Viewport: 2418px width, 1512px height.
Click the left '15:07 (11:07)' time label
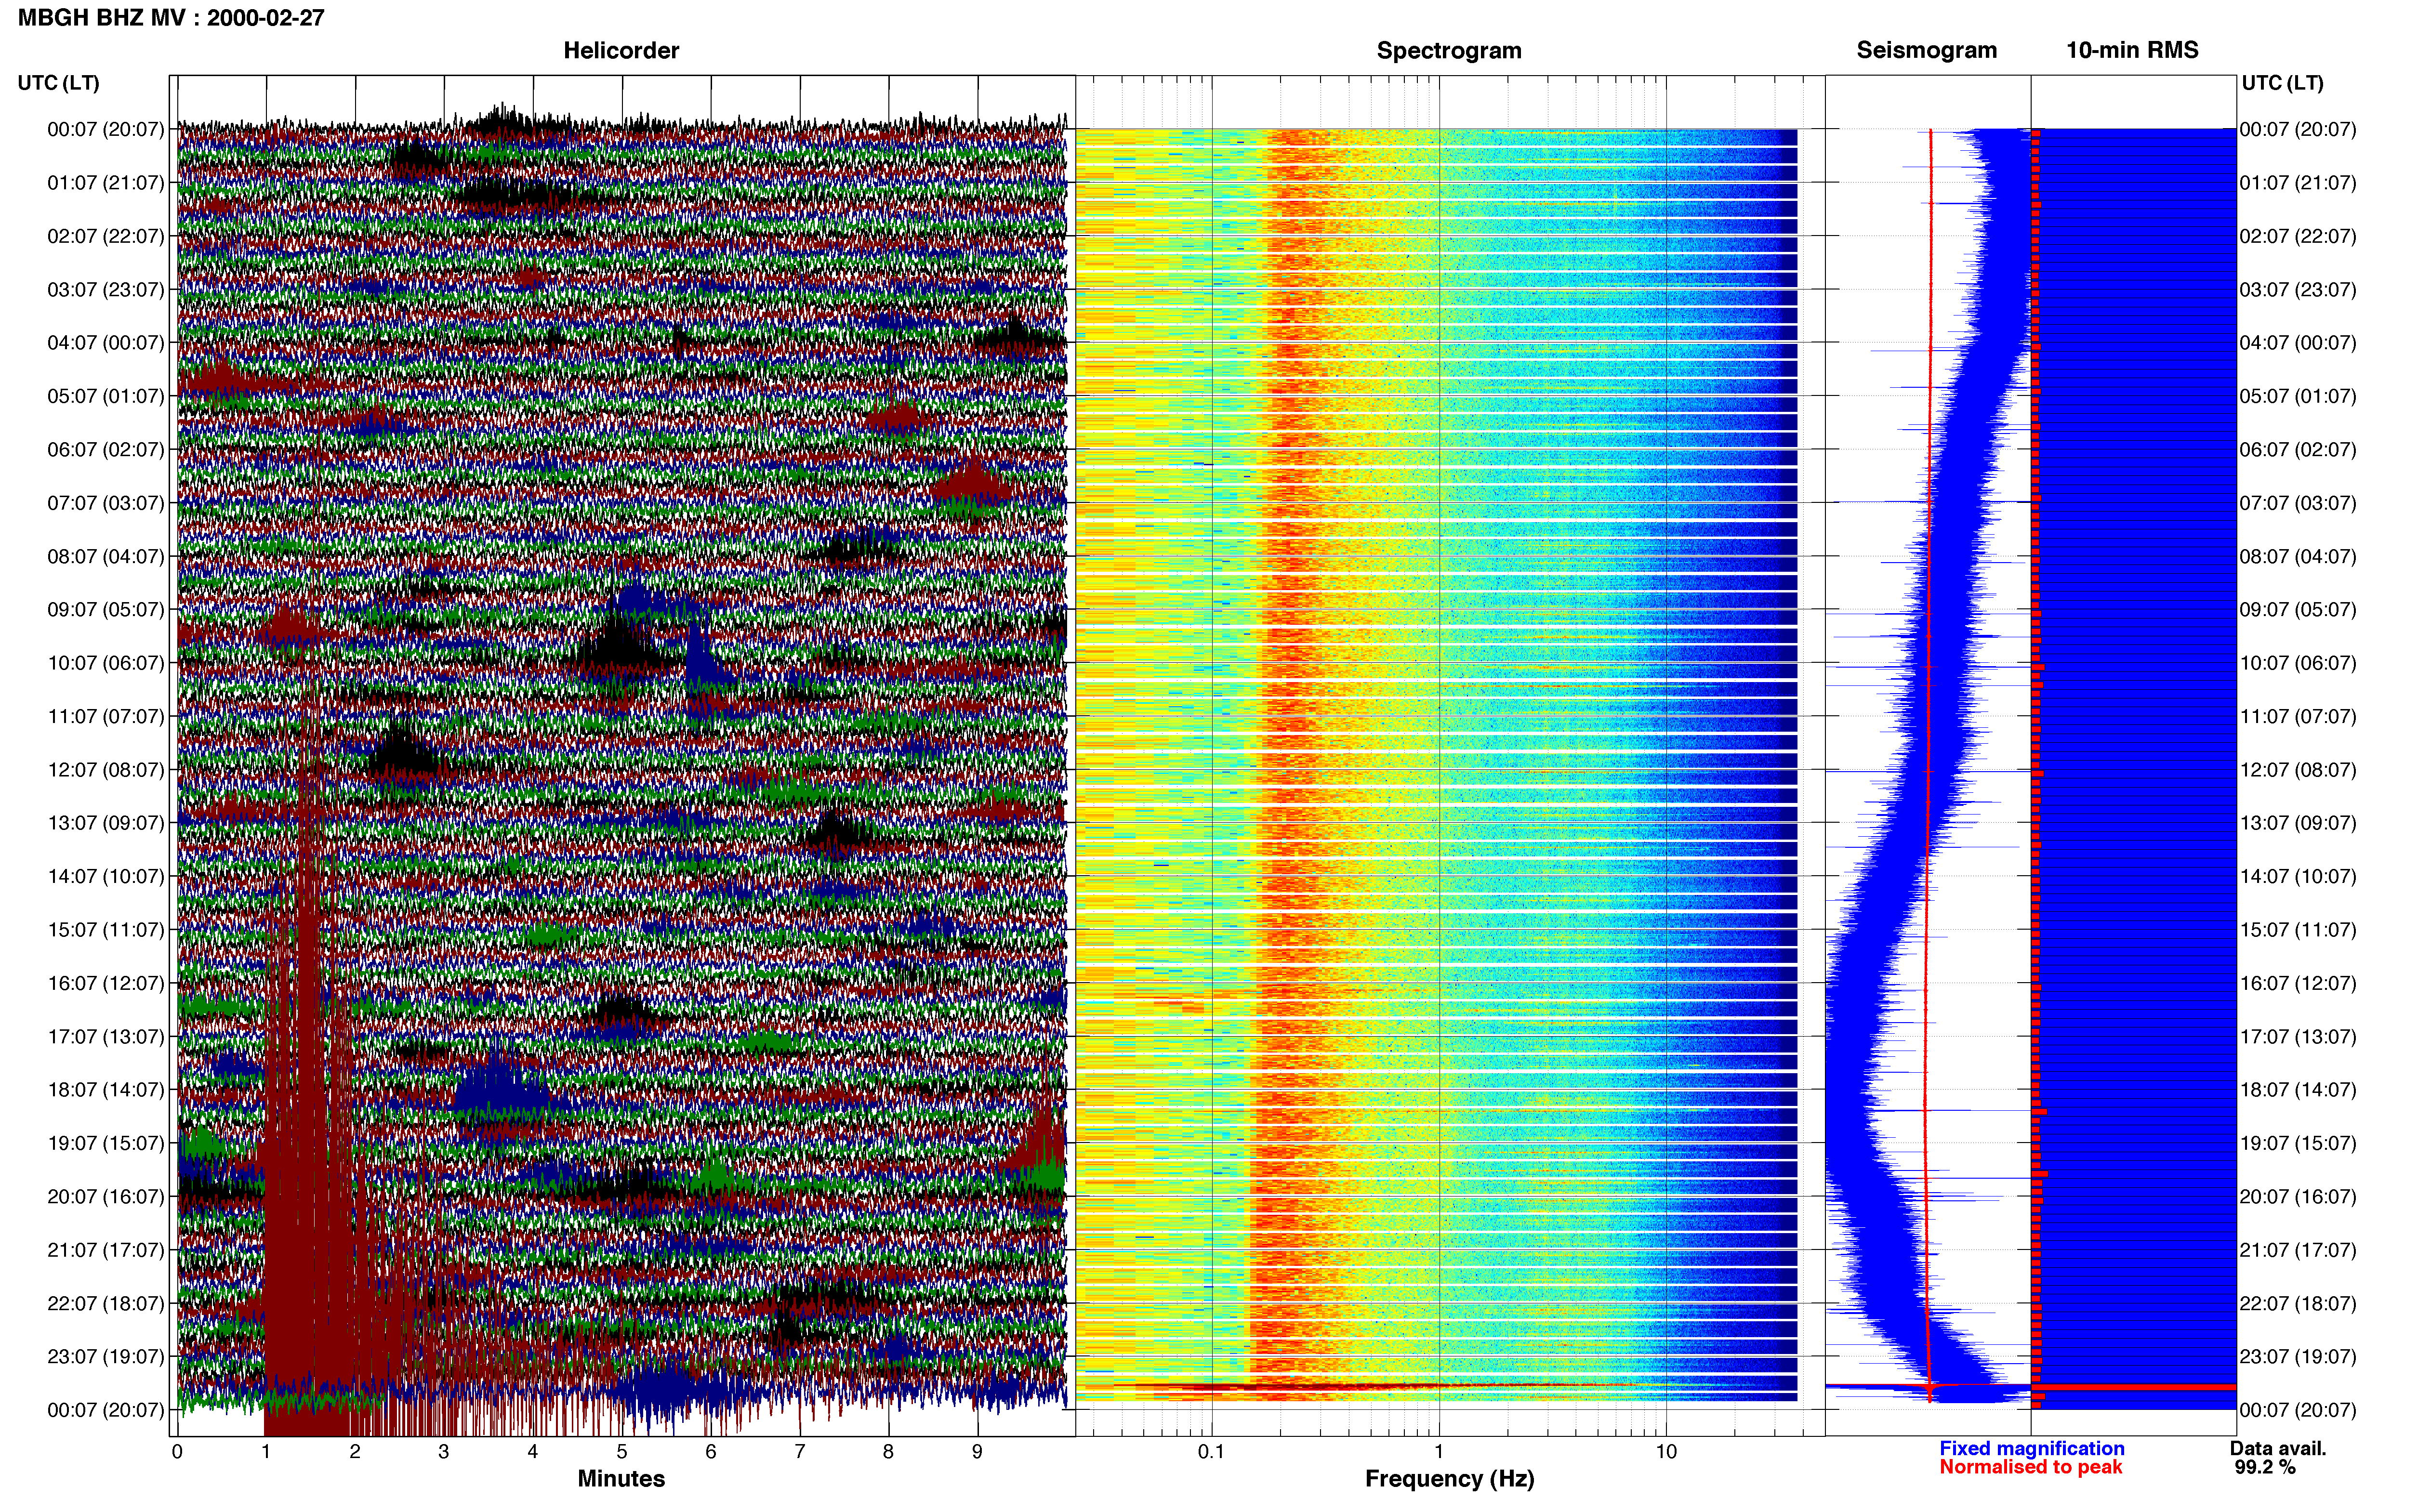pos(105,930)
